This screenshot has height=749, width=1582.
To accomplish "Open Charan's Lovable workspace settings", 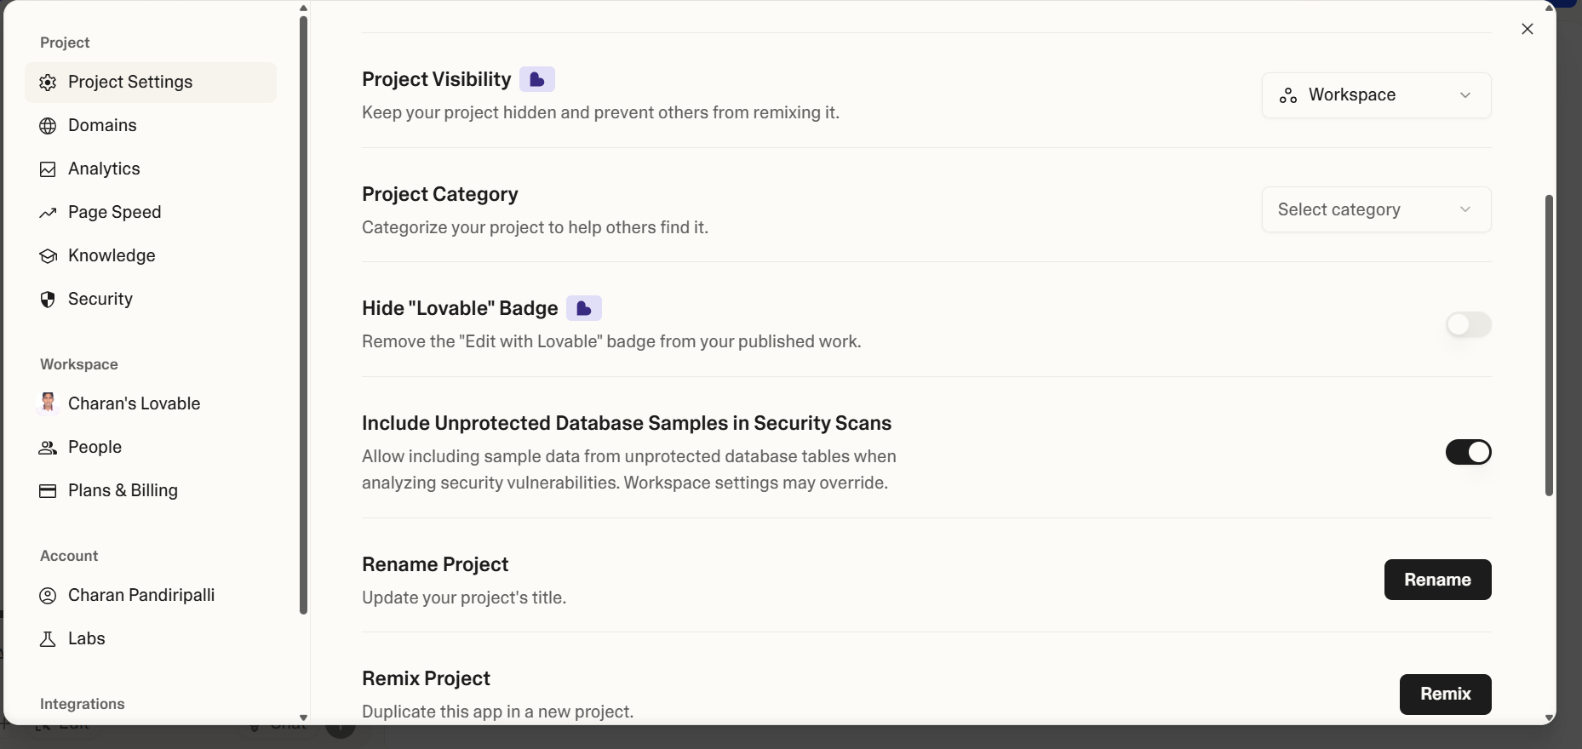I will pos(134,404).
